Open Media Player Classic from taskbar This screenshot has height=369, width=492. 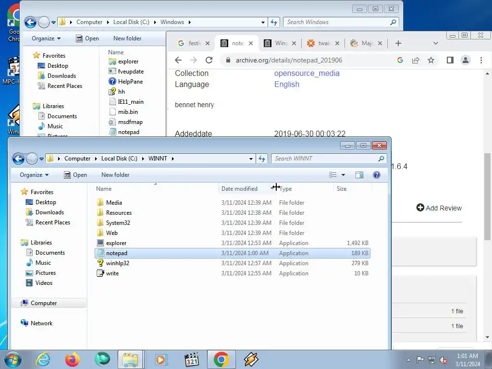point(191,359)
